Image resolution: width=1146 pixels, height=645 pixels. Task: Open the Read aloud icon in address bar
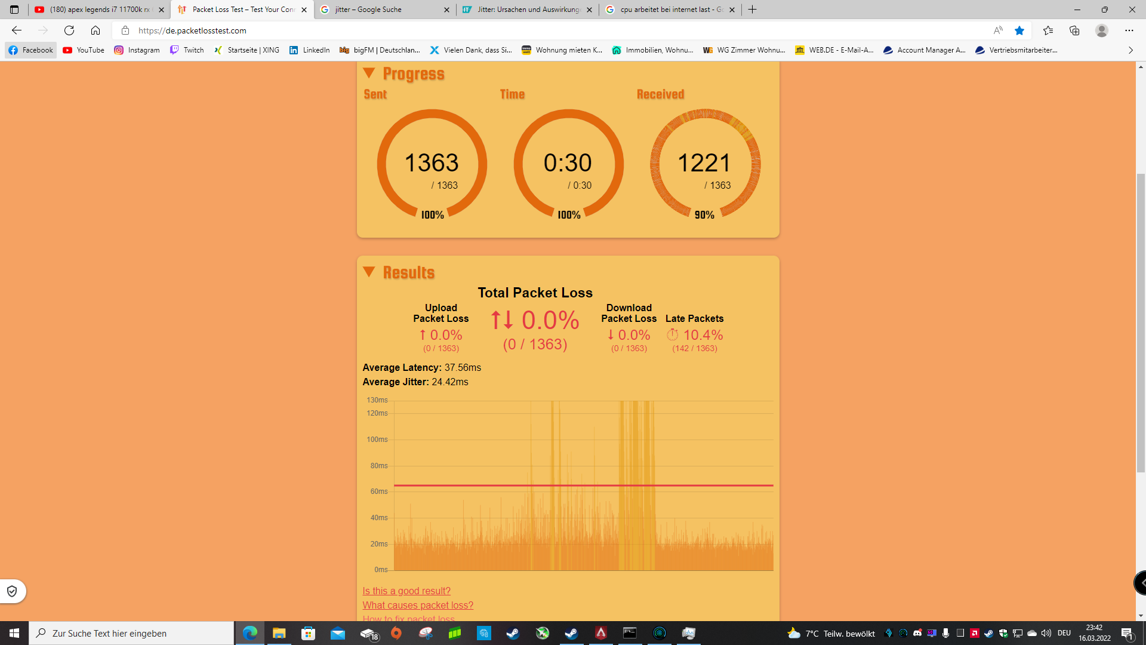pos(998,30)
